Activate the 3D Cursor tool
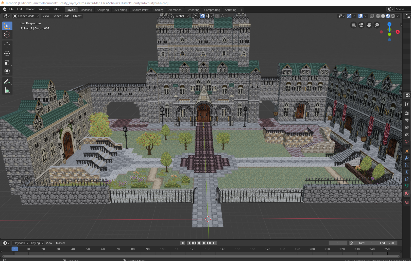Screen dimensions: 411x261 coord(7,34)
